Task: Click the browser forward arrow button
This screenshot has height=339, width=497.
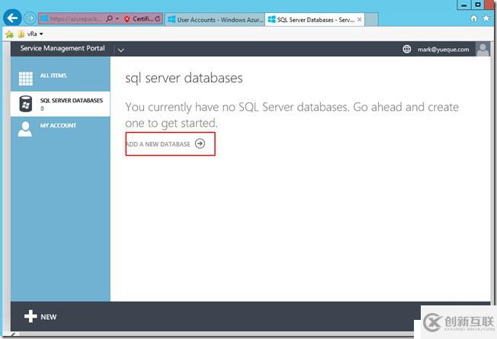Action: pyautogui.click(x=30, y=18)
